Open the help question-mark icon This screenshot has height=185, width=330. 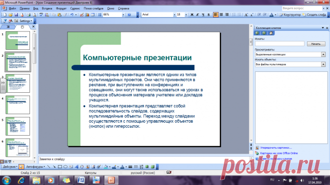pos(129,14)
